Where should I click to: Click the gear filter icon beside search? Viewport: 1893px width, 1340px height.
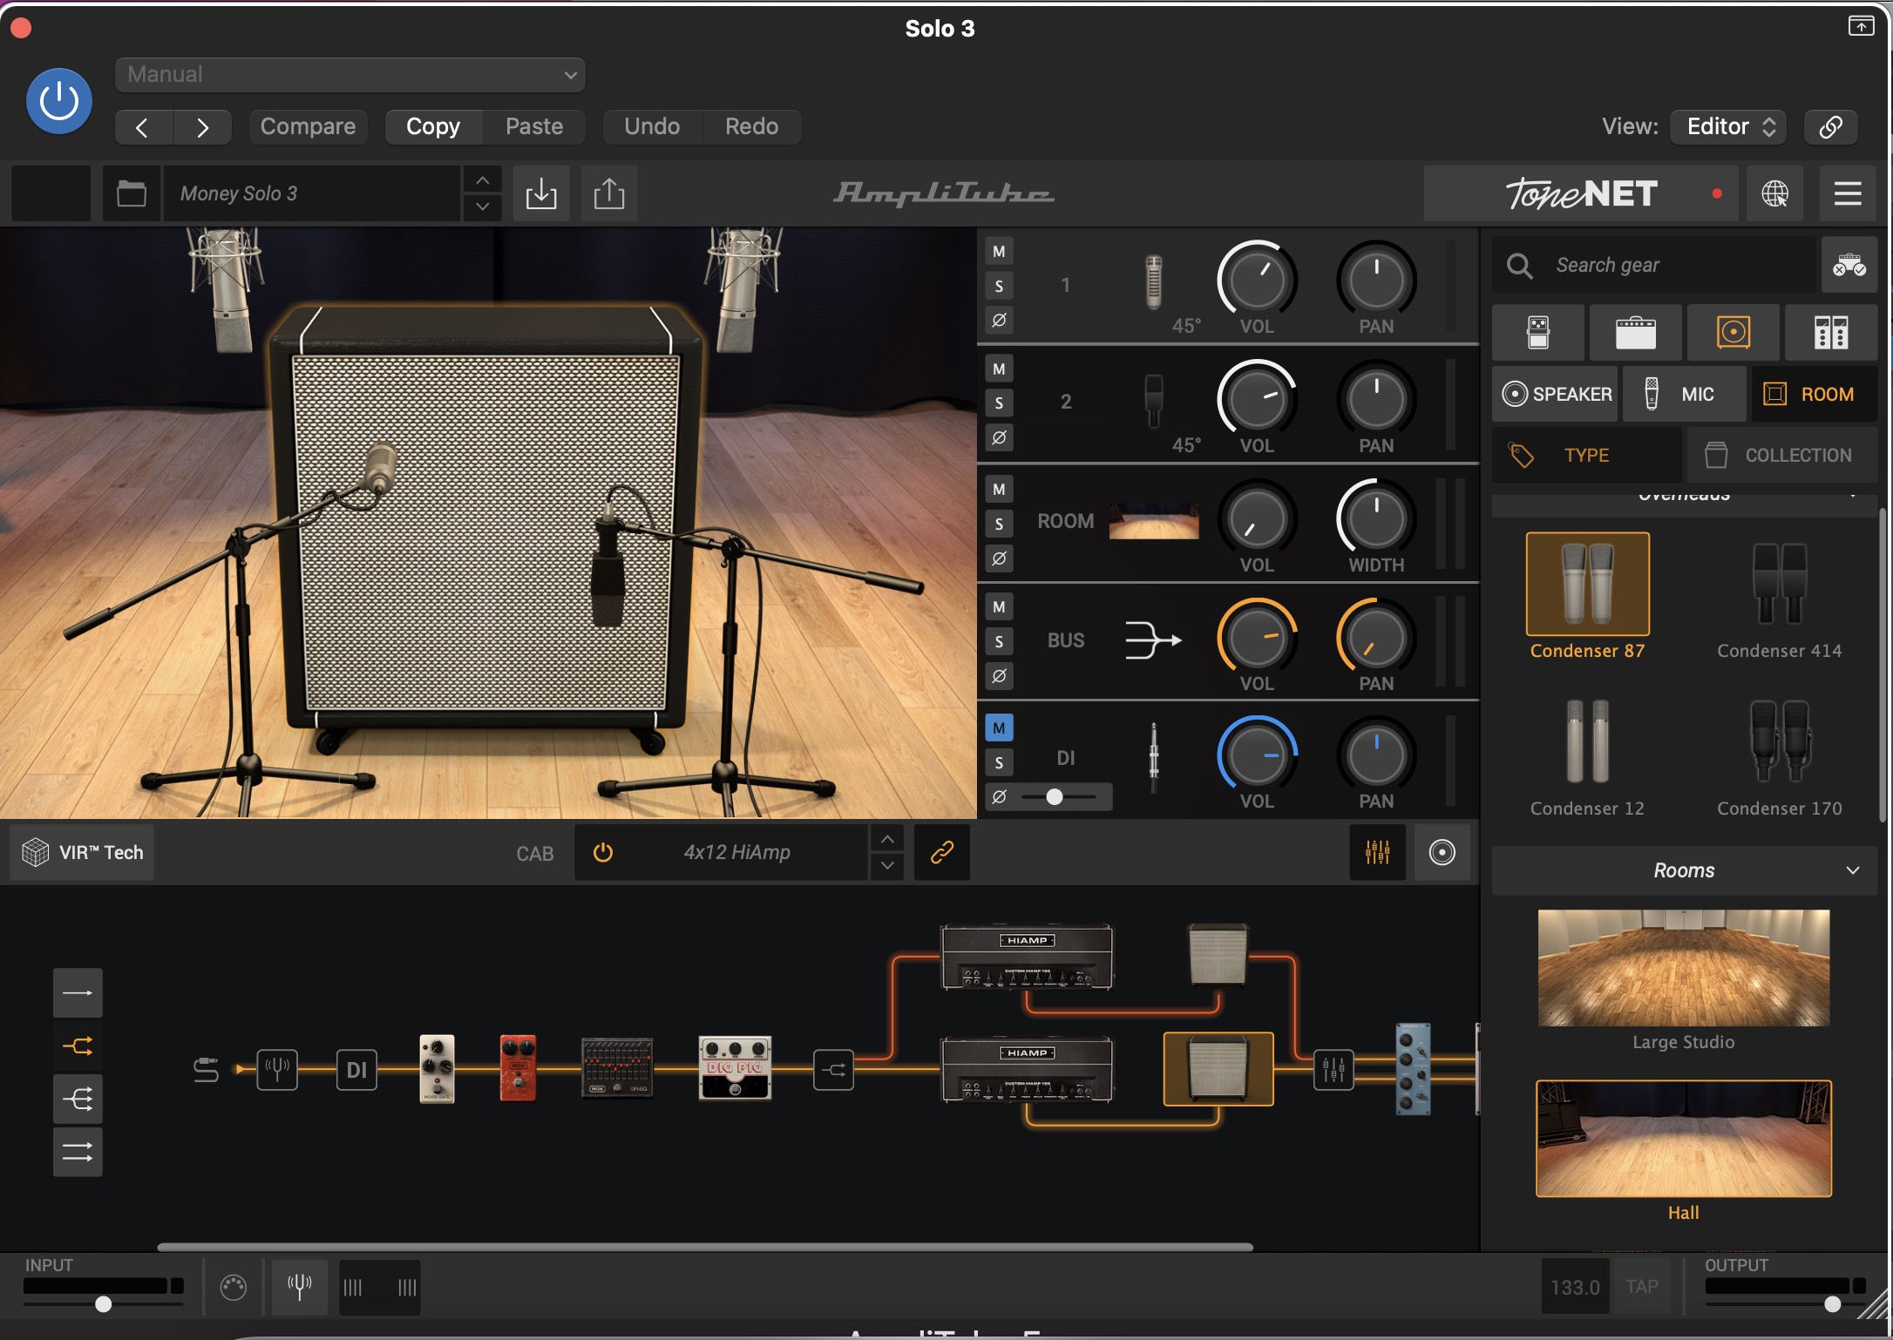pos(1849,265)
